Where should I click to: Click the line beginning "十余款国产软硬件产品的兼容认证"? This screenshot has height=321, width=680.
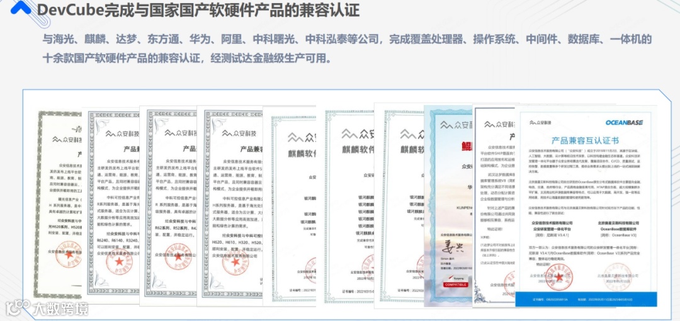187,58
